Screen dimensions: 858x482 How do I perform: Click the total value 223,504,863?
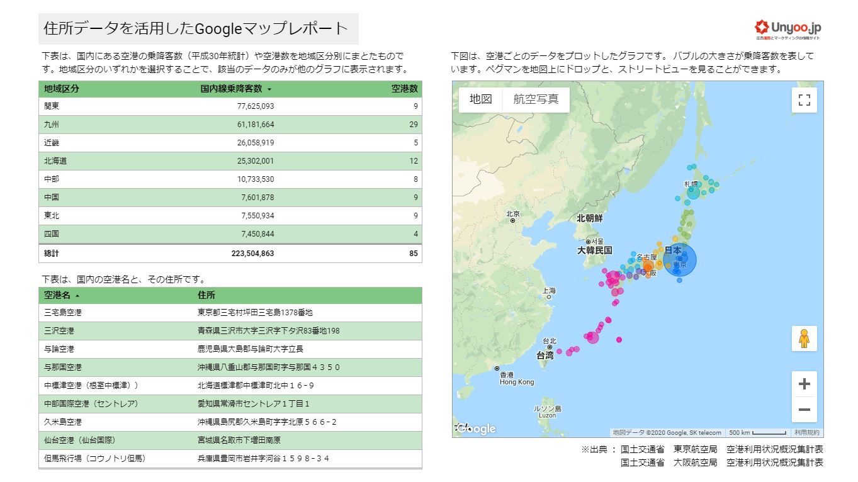coord(253,254)
